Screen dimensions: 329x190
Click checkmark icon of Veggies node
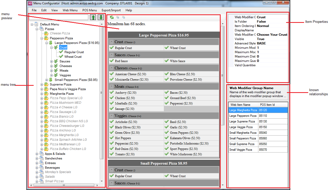(56, 75)
